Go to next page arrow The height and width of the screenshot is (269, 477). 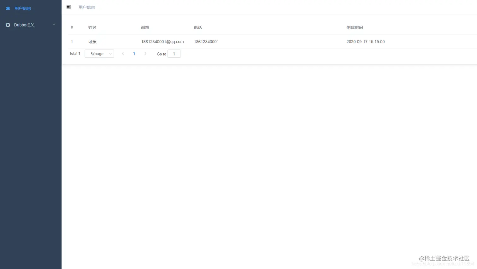pyautogui.click(x=145, y=54)
